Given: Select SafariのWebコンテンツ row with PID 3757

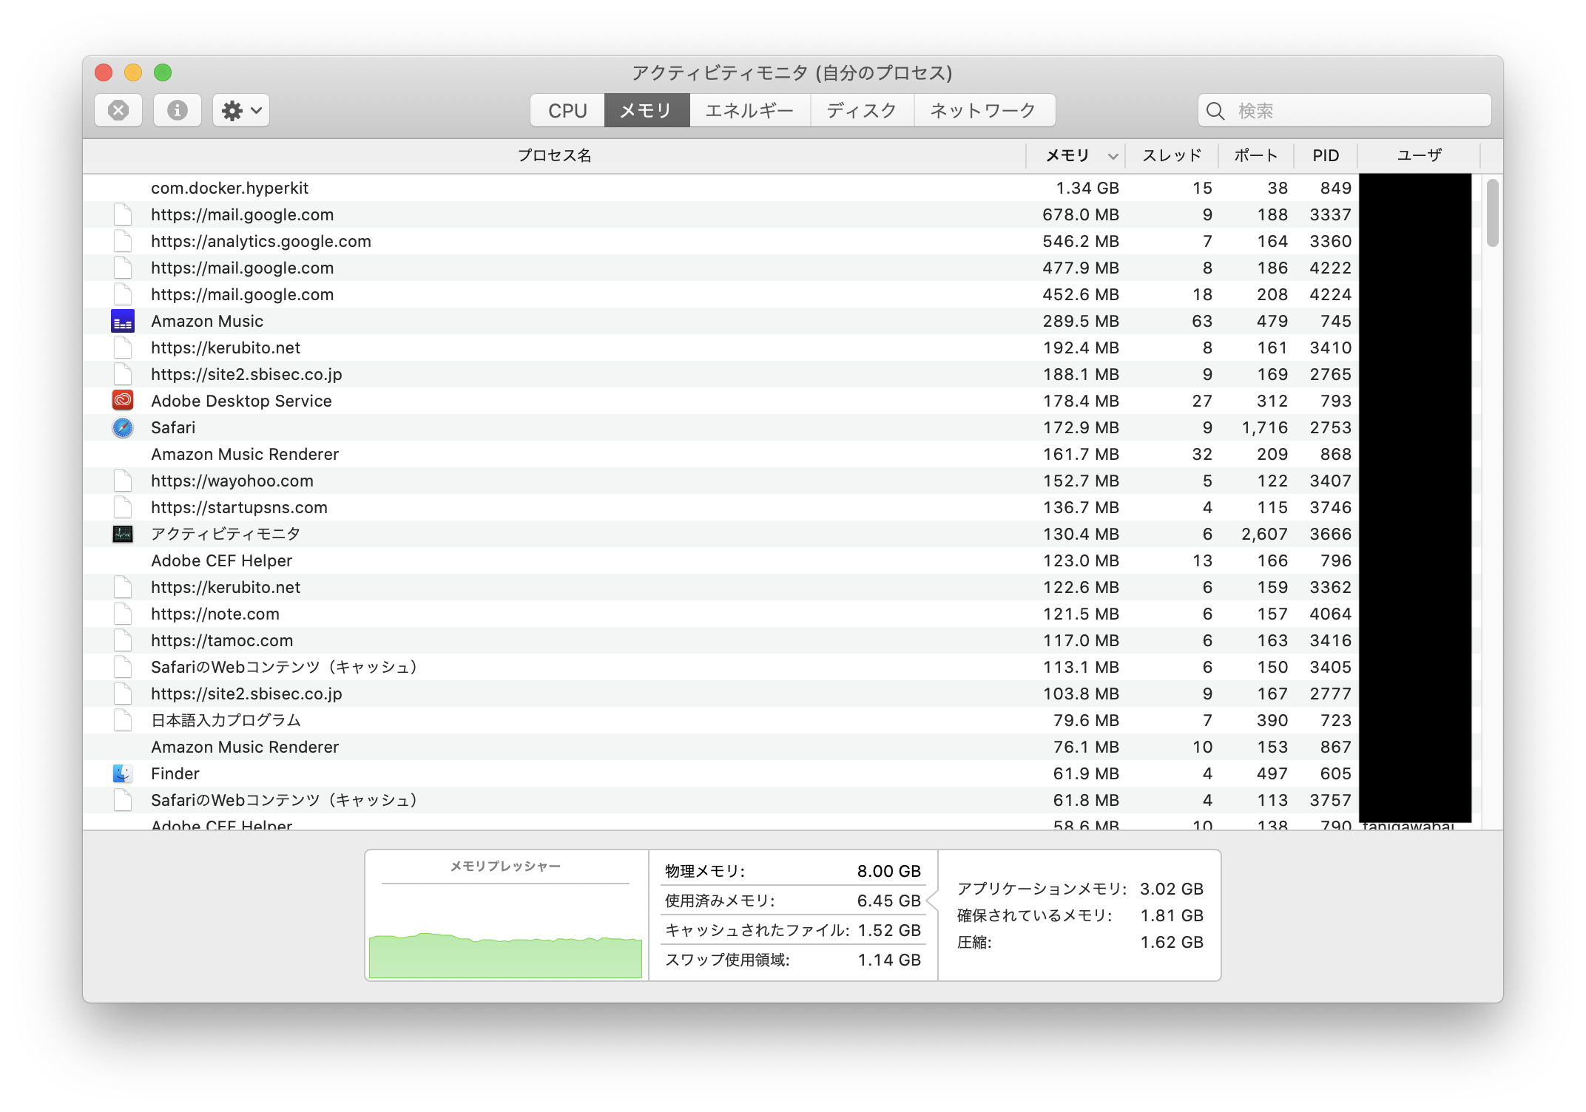Looking at the screenshot, I should tap(782, 800).
